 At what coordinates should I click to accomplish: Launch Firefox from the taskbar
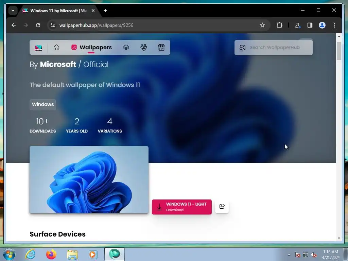[x=51, y=254]
